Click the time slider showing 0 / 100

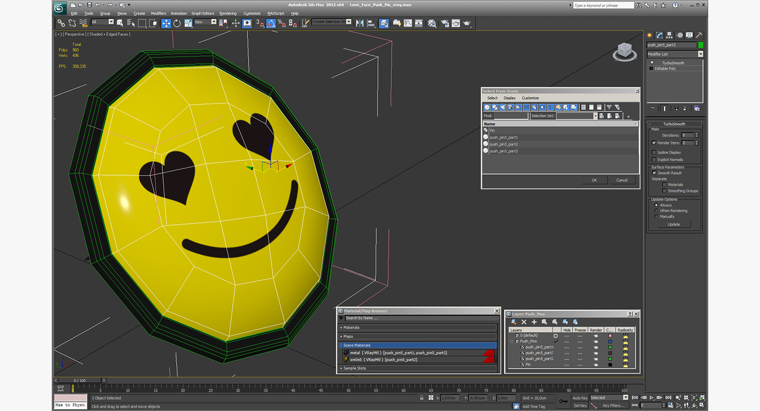point(80,381)
